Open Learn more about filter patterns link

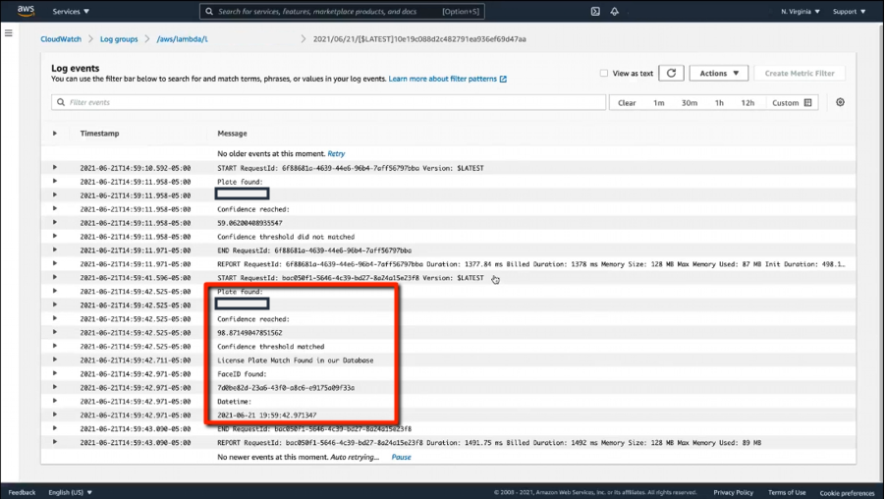click(x=448, y=80)
